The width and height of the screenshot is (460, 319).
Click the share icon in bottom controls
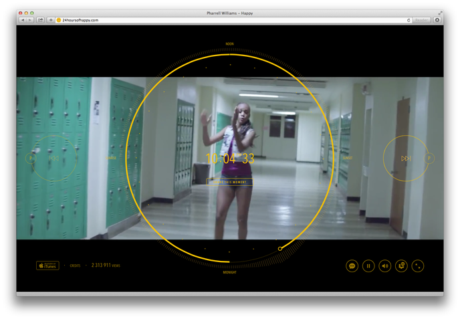[401, 266]
